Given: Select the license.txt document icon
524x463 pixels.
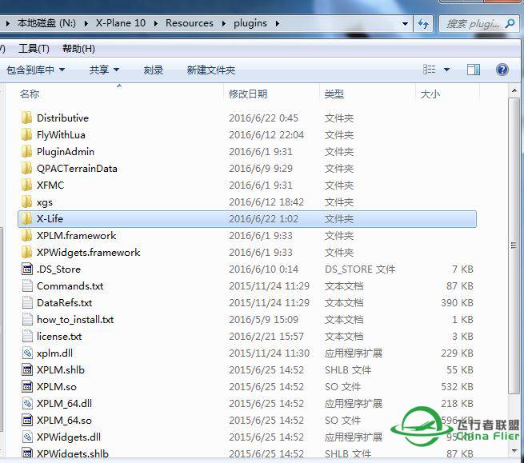Looking at the screenshot, I should click(x=27, y=337).
